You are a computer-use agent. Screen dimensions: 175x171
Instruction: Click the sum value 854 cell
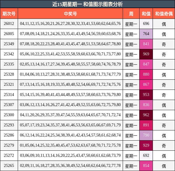click(146, 165)
